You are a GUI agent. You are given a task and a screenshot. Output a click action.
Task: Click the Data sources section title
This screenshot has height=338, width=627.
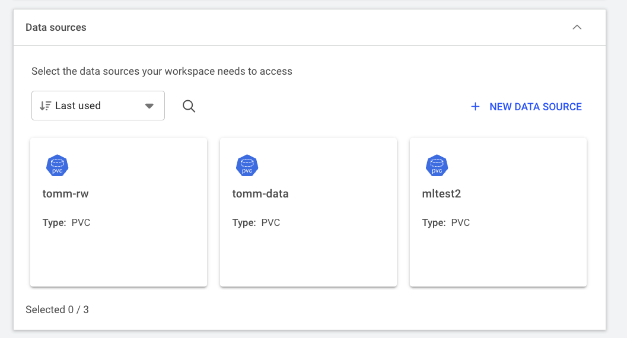[x=56, y=27]
